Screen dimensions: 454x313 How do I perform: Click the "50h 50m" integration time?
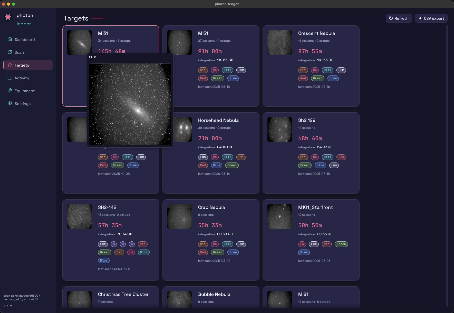pyautogui.click(x=310, y=225)
